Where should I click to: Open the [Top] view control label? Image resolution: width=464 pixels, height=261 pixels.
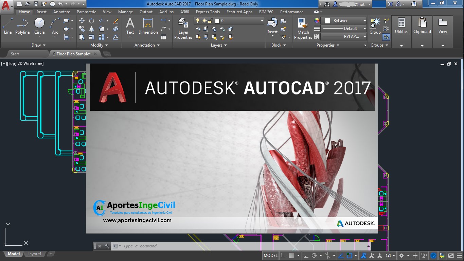(11, 64)
